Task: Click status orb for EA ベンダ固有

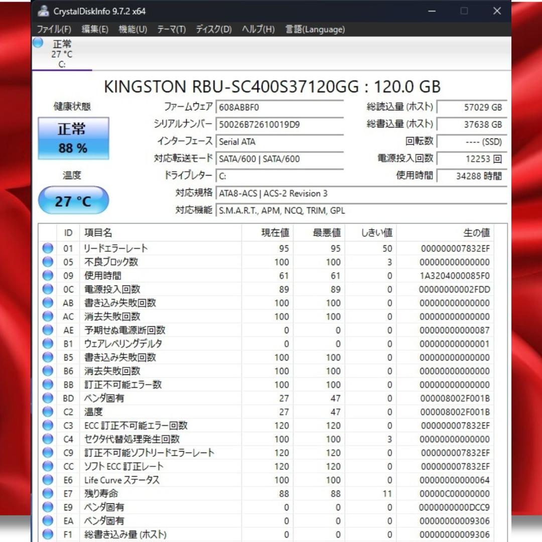Action: [48, 520]
